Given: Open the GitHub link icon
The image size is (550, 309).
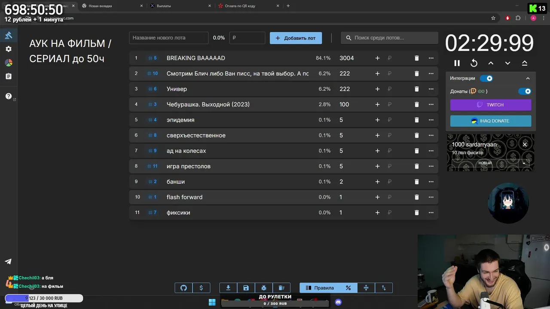Looking at the screenshot, I should [183, 288].
